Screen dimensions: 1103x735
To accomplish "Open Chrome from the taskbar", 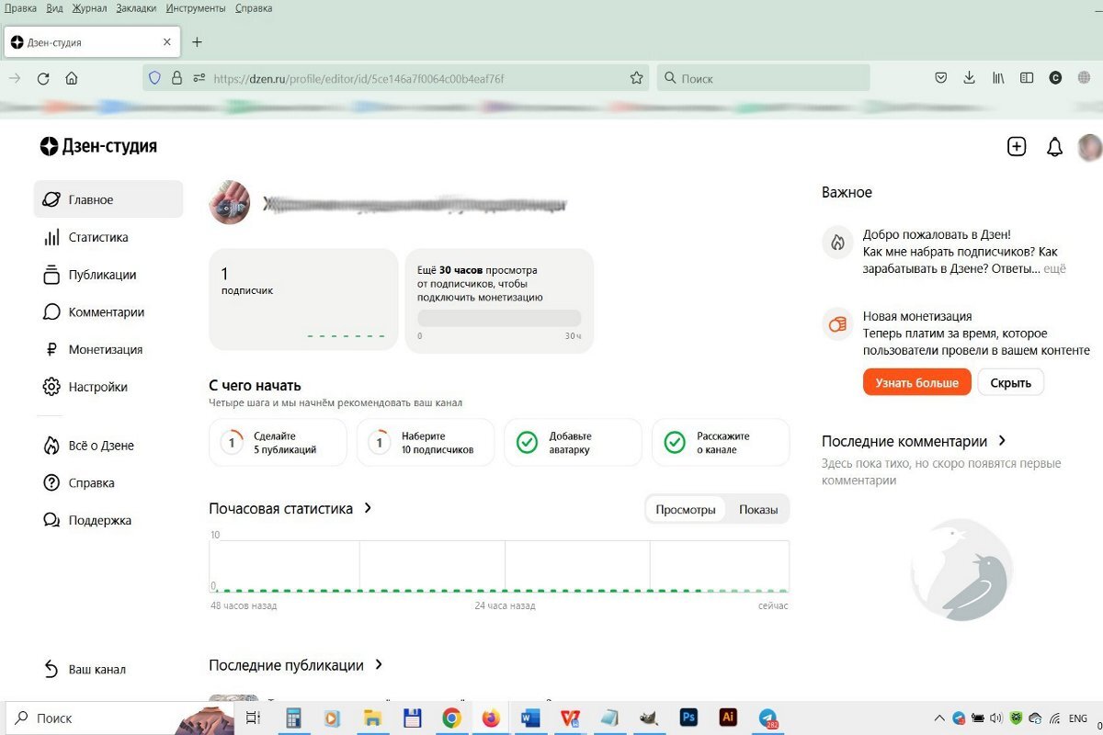I will click(x=451, y=718).
